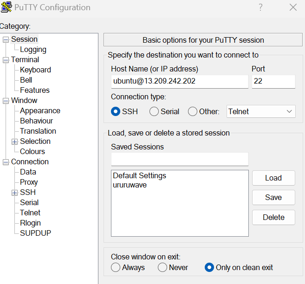Open the help question mark button
This screenshot has width=305, height=284.
(x=260, y=7)
